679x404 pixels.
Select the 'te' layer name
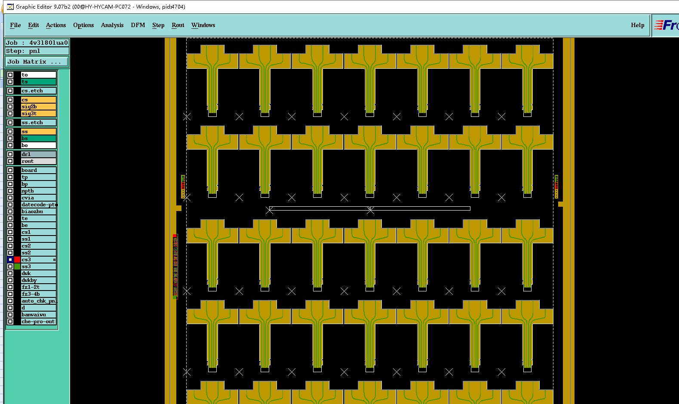[x=39, y=218]
